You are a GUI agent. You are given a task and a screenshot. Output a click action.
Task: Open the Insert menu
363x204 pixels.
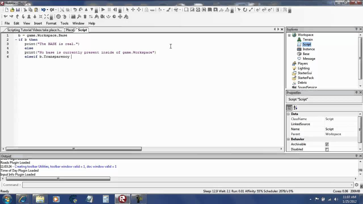coord(38,23)
